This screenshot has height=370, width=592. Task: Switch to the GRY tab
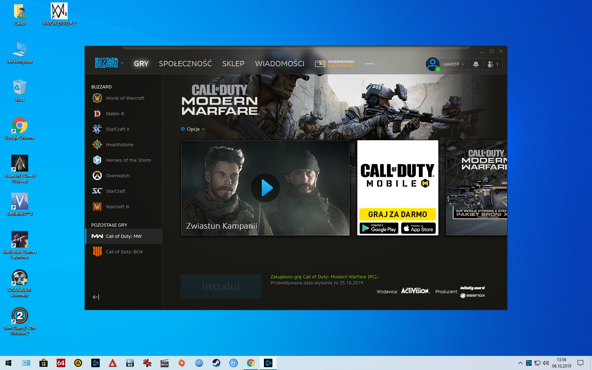[x=141, y=64]
